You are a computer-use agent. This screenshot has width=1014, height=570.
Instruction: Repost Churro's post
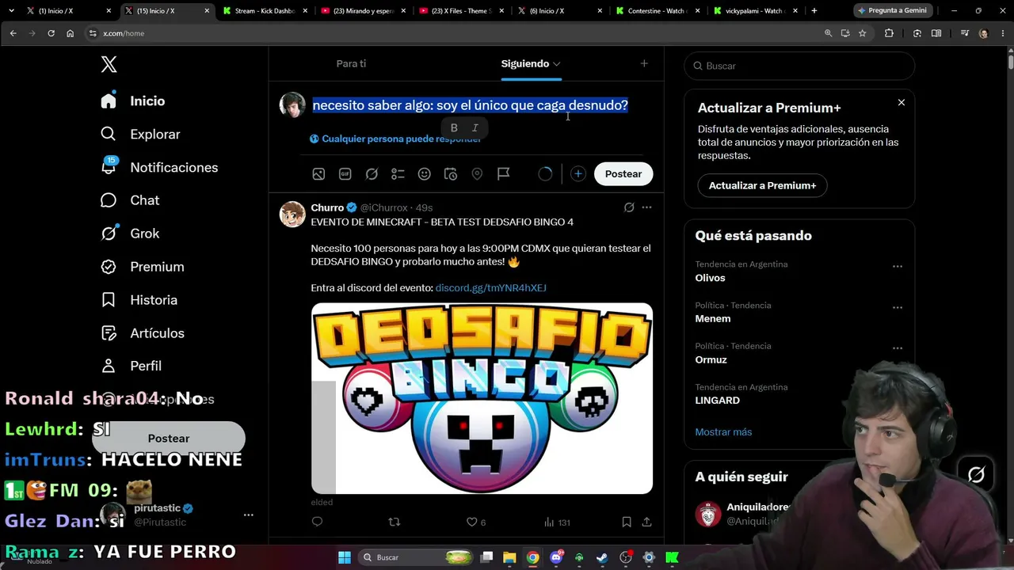(395, 522)
